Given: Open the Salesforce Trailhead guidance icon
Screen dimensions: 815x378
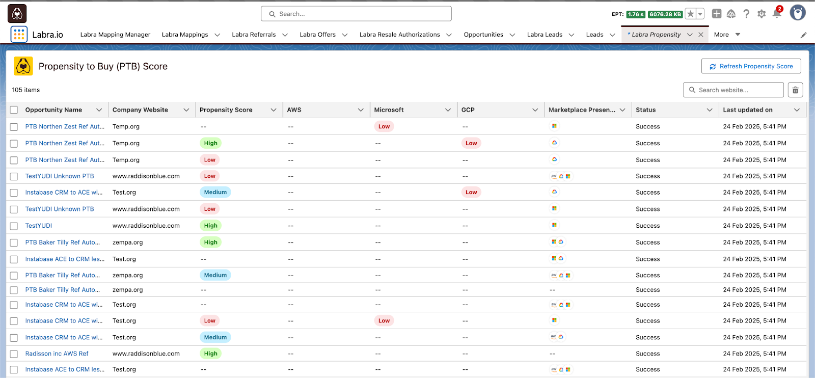Looking at the screenshot, I should (731, 14).
